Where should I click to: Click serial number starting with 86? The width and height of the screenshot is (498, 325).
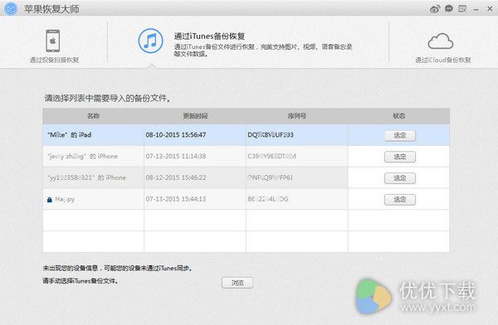(x=268, y=199)
